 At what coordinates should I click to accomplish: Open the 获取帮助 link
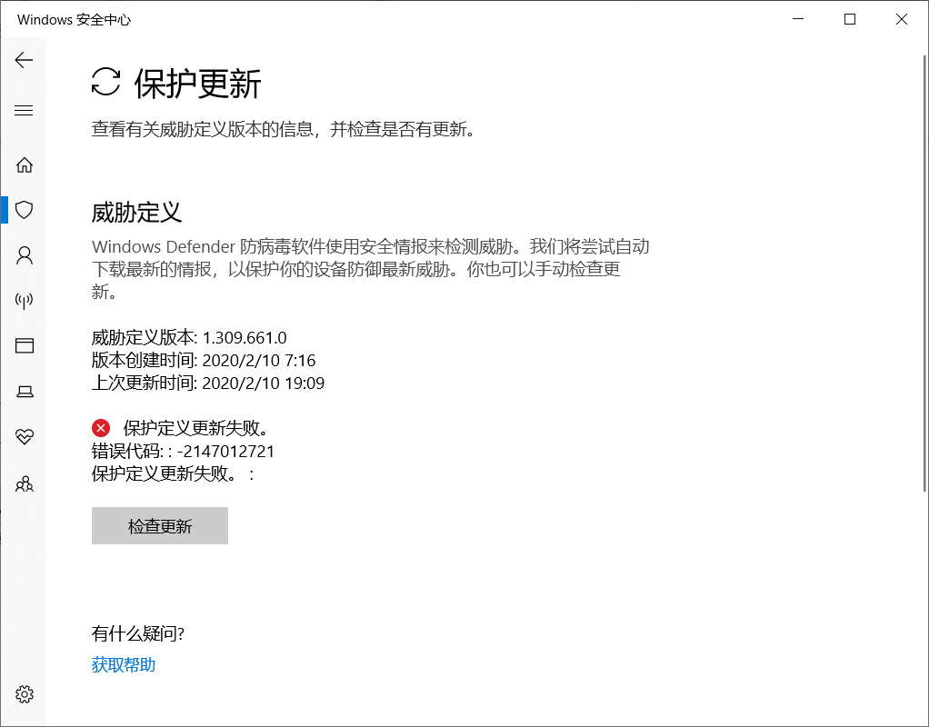pos(124,665)
